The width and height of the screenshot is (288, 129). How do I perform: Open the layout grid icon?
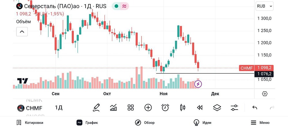click(x=131, y=108)
